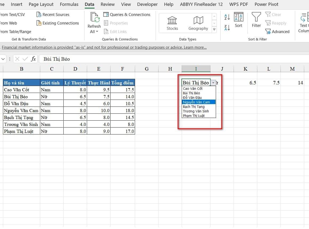Image resolution: width=309 pixels, height=229 pixels.
Task: Click the Recent Sources button
Action: tap(53, 15)
